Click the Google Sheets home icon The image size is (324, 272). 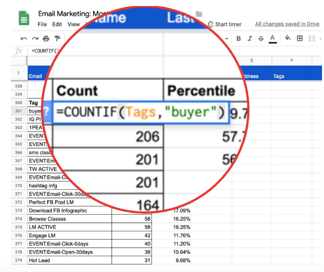pyautogui.click(x=24, y=18)
